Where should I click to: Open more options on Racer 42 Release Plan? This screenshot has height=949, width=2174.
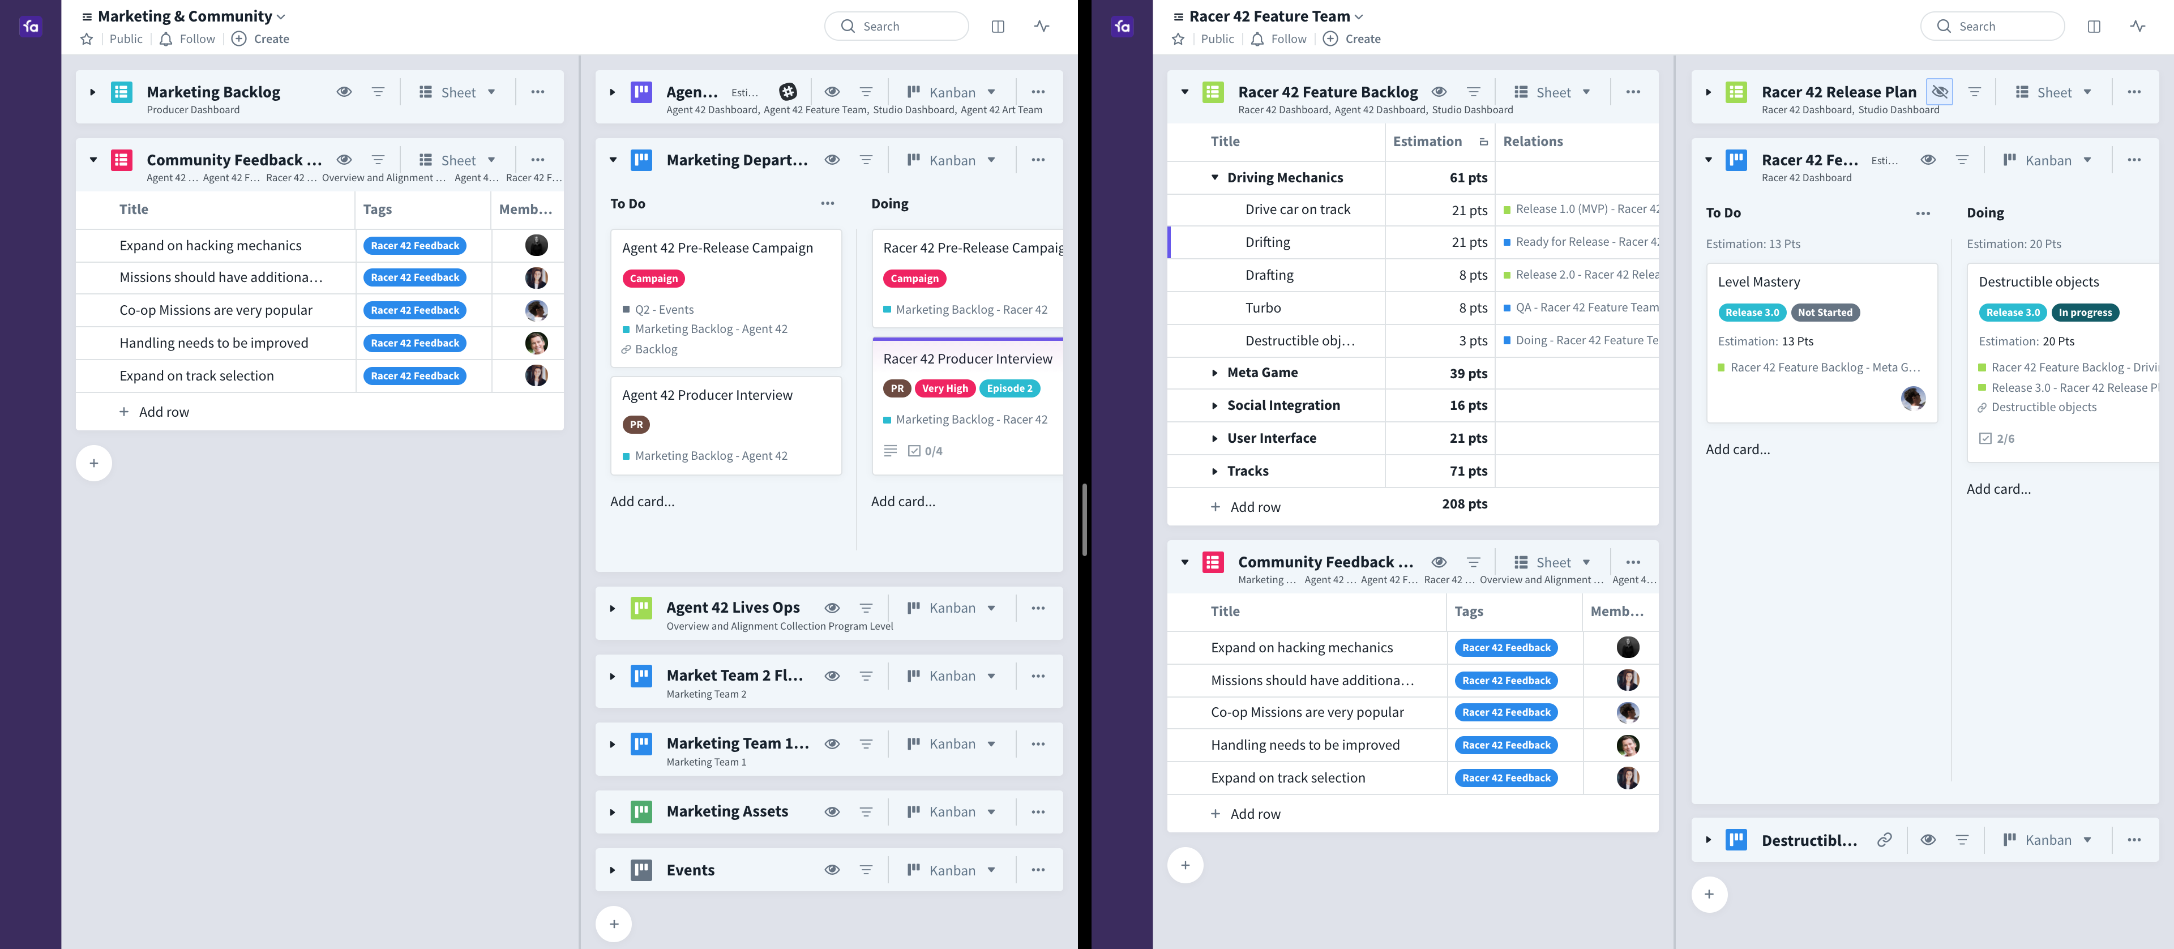point(2133,92)
